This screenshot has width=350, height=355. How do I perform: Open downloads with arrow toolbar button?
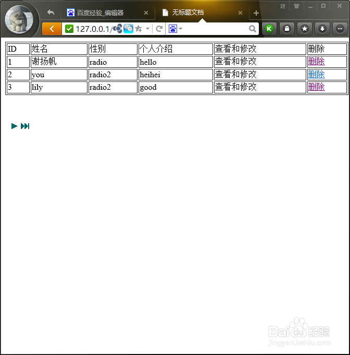(322, 29)
